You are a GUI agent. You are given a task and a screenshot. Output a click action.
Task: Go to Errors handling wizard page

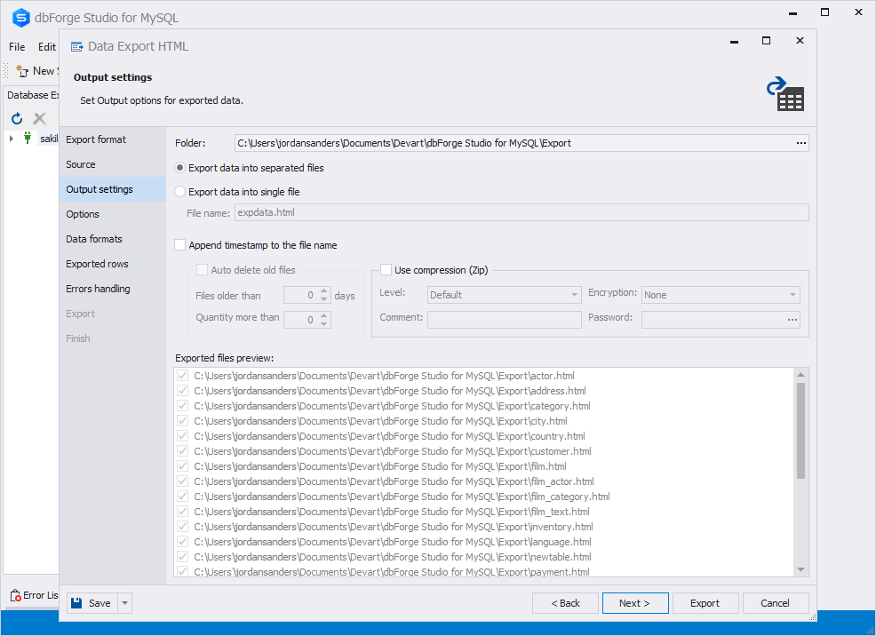(x=113, y=289)
